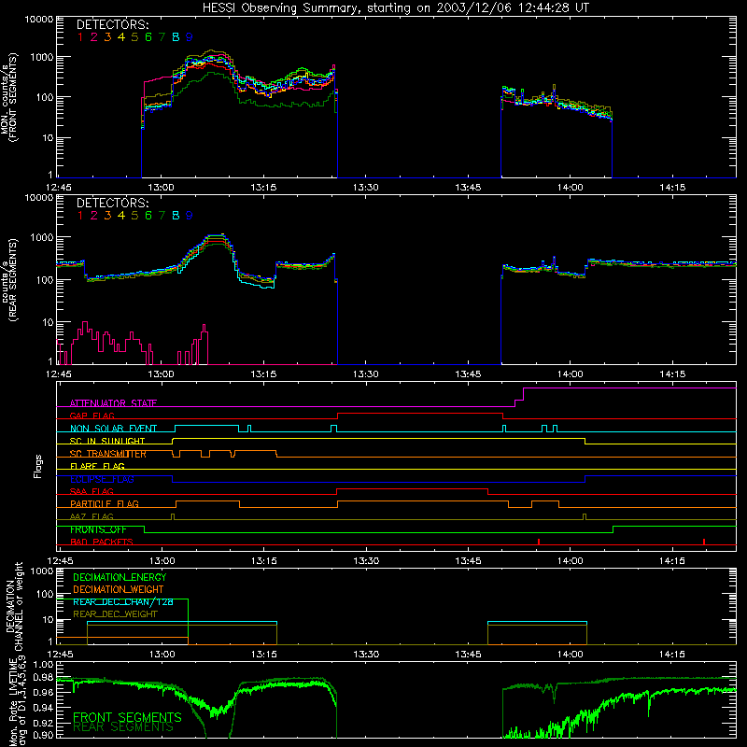Select red detector 1 in front segments legend
747x747 pixels.
tap(80, 36)
